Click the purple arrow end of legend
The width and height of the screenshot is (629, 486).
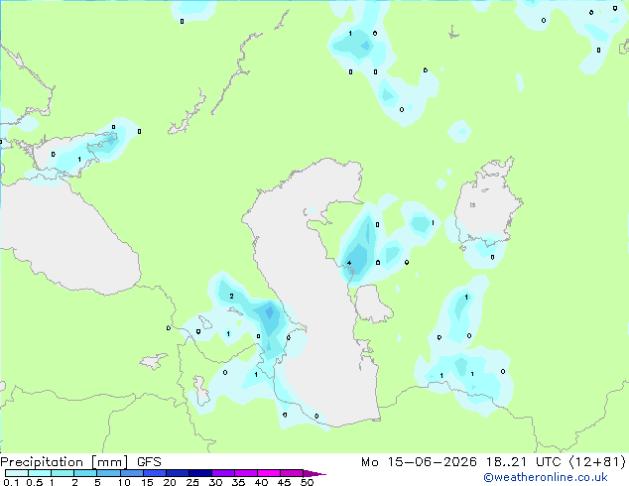[314, 473]
